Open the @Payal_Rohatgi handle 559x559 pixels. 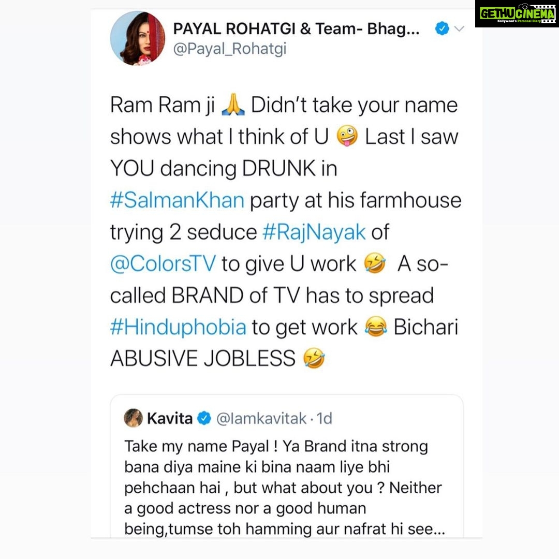click(x=230, y=49)
